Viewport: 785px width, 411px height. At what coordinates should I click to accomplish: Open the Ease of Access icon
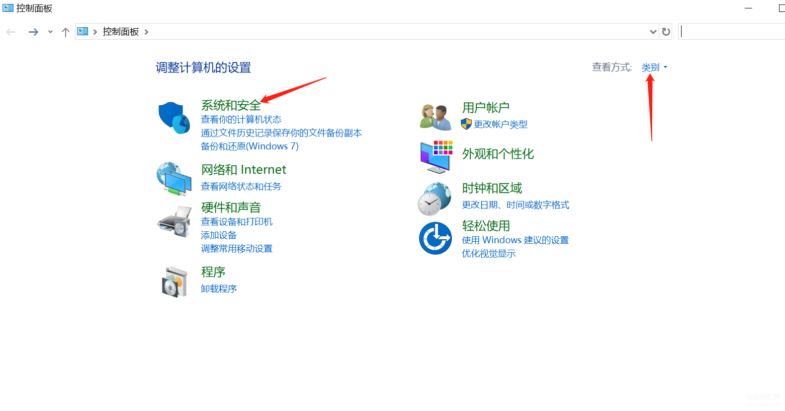click(436, 238)
